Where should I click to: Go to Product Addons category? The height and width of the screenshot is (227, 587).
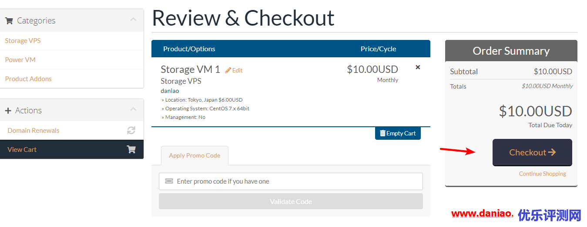(28, 79)
